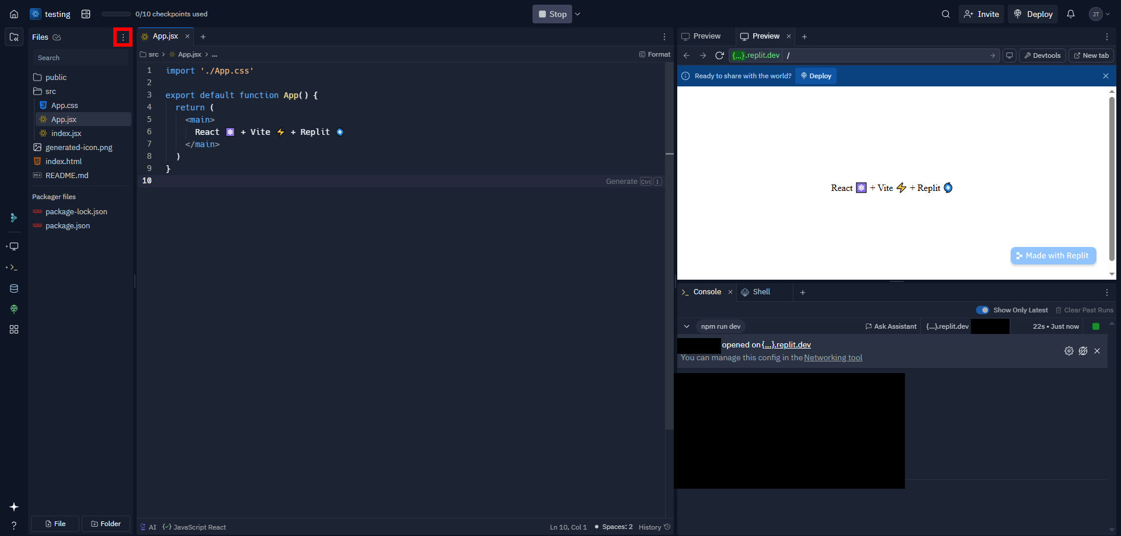Viewport: 1121px width, 536px height.
Task: Click the editor minimap scrollbar
Action: pos(669,246)
